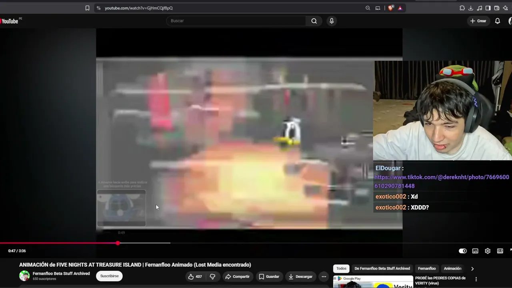The height and width of the screenshot is (288, 512).
Task: Open more actions menu under the video
Action: 324,276
